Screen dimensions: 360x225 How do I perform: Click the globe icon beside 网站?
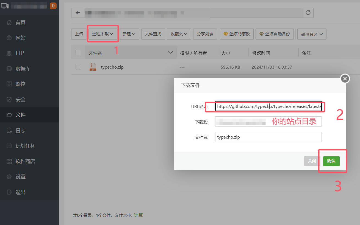(9, 38)
